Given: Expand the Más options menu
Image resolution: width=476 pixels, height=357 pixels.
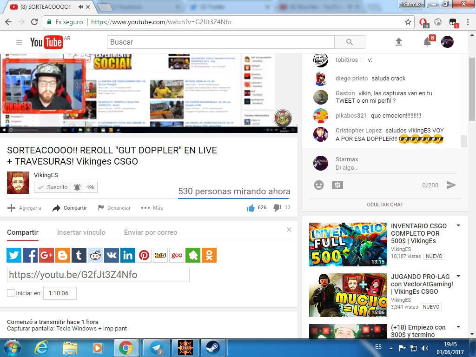Looking at the screenshot, I should [152, 208].
